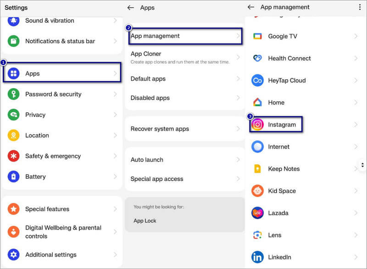Click the chevron next to Kid Space
Screen dimensions: 367x269
click(356, 191)
